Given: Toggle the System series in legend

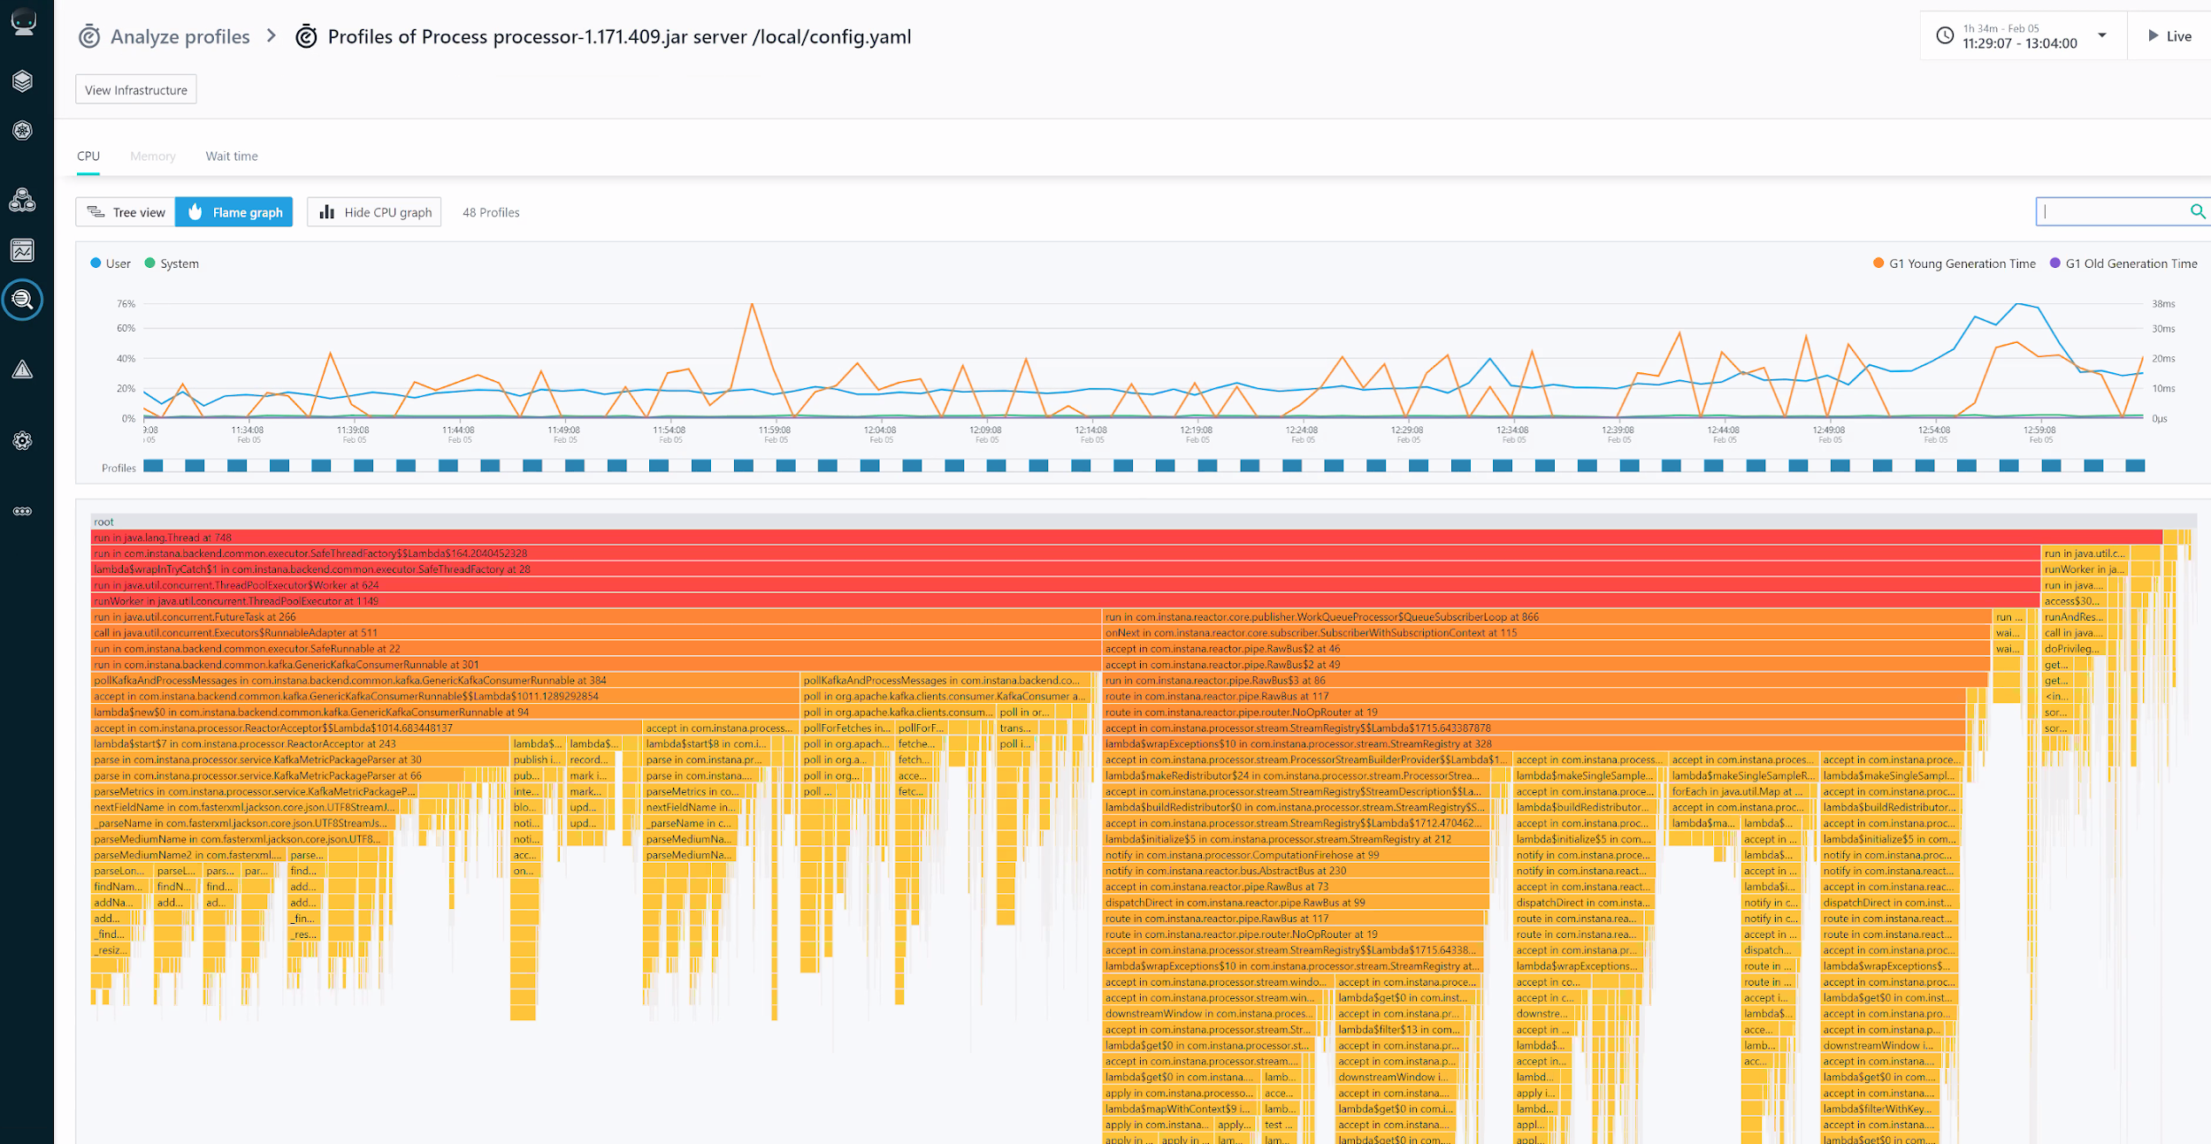Looking at the screenshot, I should coord(172,263).
